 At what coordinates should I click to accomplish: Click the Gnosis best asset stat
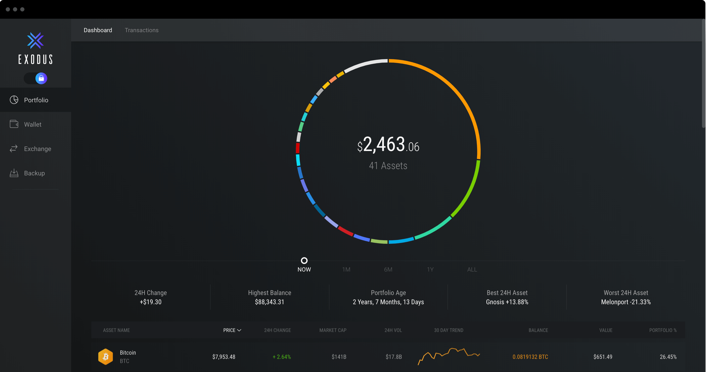tap(507, 302)
